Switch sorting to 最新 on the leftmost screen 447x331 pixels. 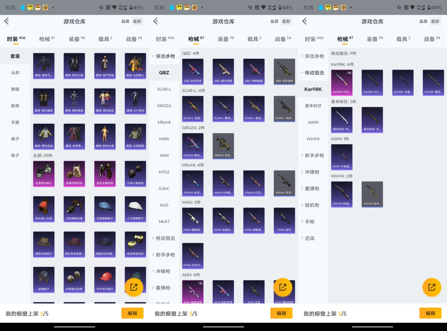137,21
